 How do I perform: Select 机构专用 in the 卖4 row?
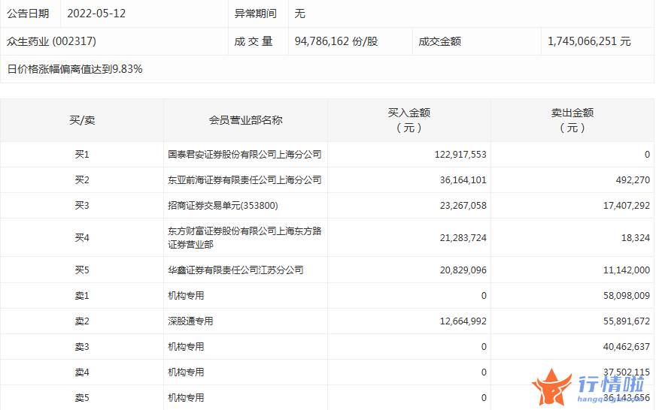(x=186, y=372)
